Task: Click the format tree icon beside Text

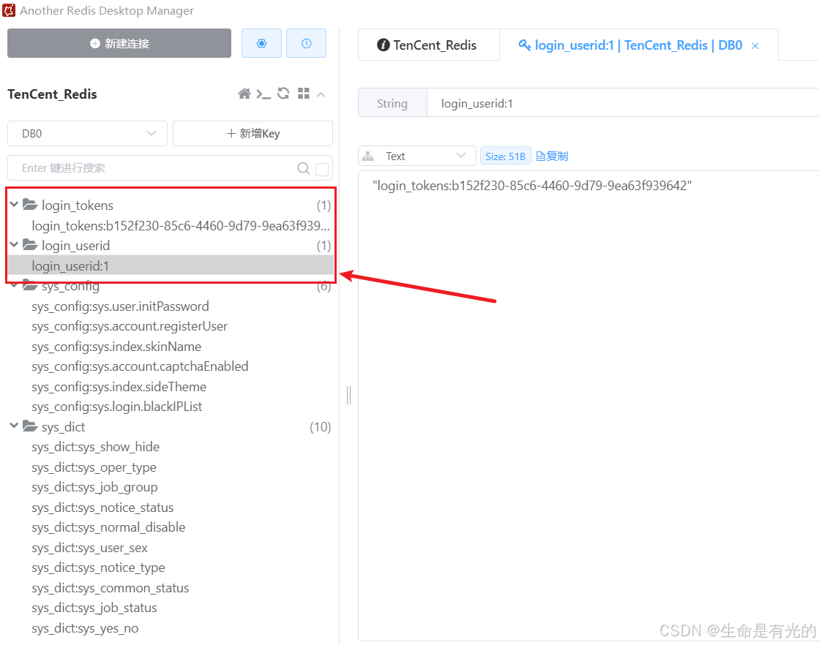Action: (368, 156)
